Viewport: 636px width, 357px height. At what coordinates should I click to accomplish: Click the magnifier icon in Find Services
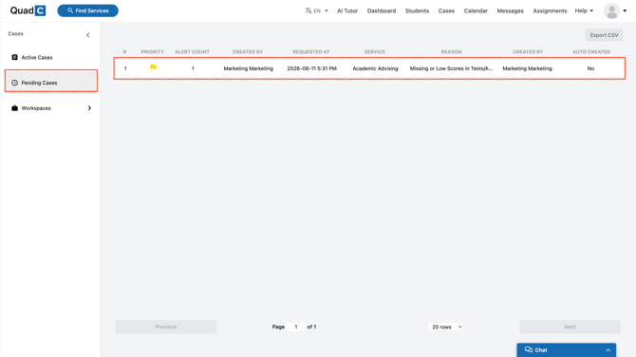point(70,10)
